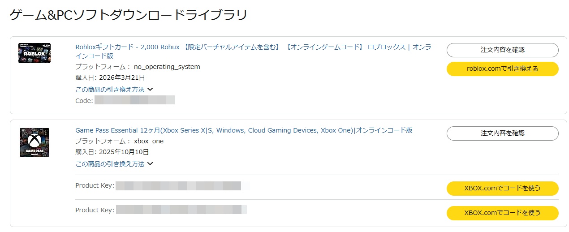Click the second blurred Product Key value

tap(181, 210)
